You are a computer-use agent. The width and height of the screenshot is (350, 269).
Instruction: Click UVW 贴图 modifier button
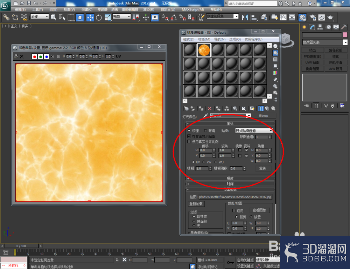click(x=313, y=62)
